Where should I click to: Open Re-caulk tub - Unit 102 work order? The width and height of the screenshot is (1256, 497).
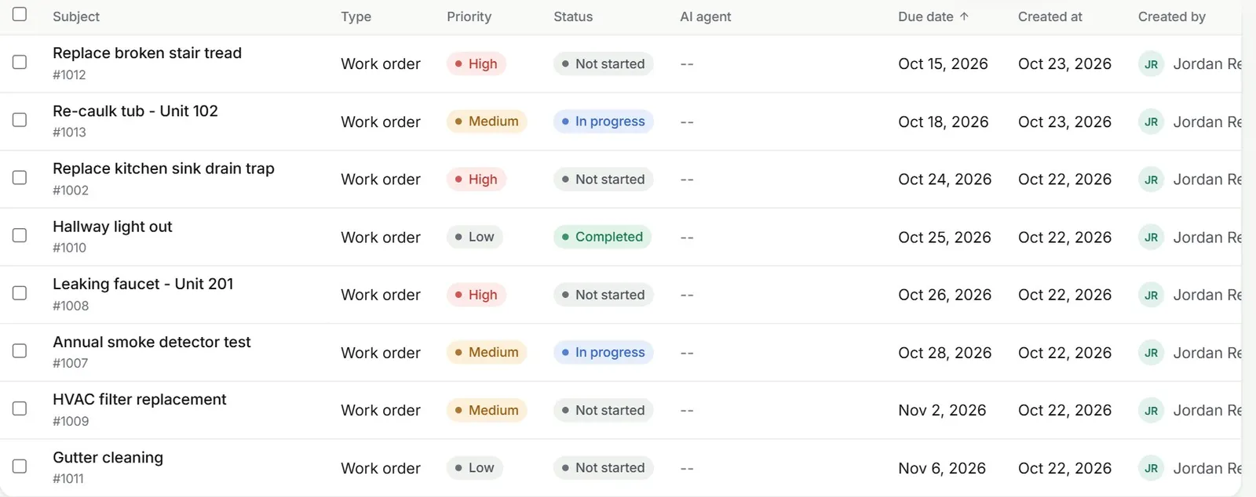135,111
